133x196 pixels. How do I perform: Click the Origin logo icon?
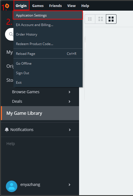pyautogui.click(x=7, y=6)
